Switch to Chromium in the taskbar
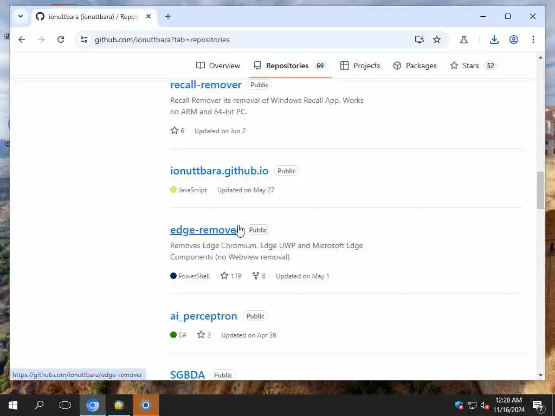 (x=93, y=405)
